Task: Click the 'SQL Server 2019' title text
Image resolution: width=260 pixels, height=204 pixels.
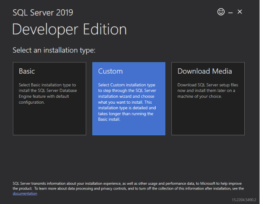Action: point(43,13)
